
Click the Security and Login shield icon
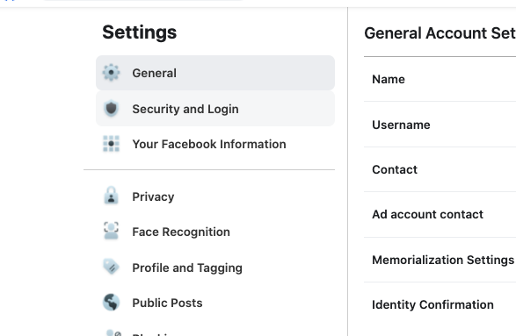tap(112, 109)
